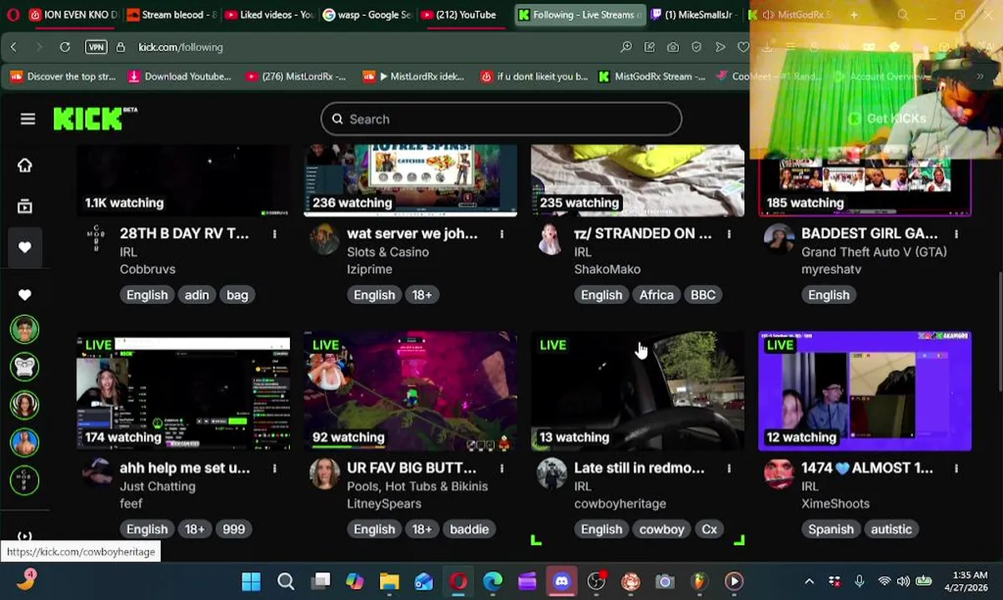The width and height of the screenshot is (1003, 600).
Task: Select the BBC tag on ShakoMako stream
Action: click(x=703, y=295)
